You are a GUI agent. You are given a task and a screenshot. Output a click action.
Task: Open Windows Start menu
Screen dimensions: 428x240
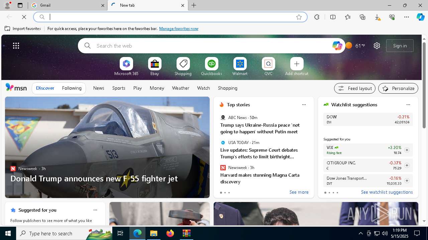(x=8, y=233)
